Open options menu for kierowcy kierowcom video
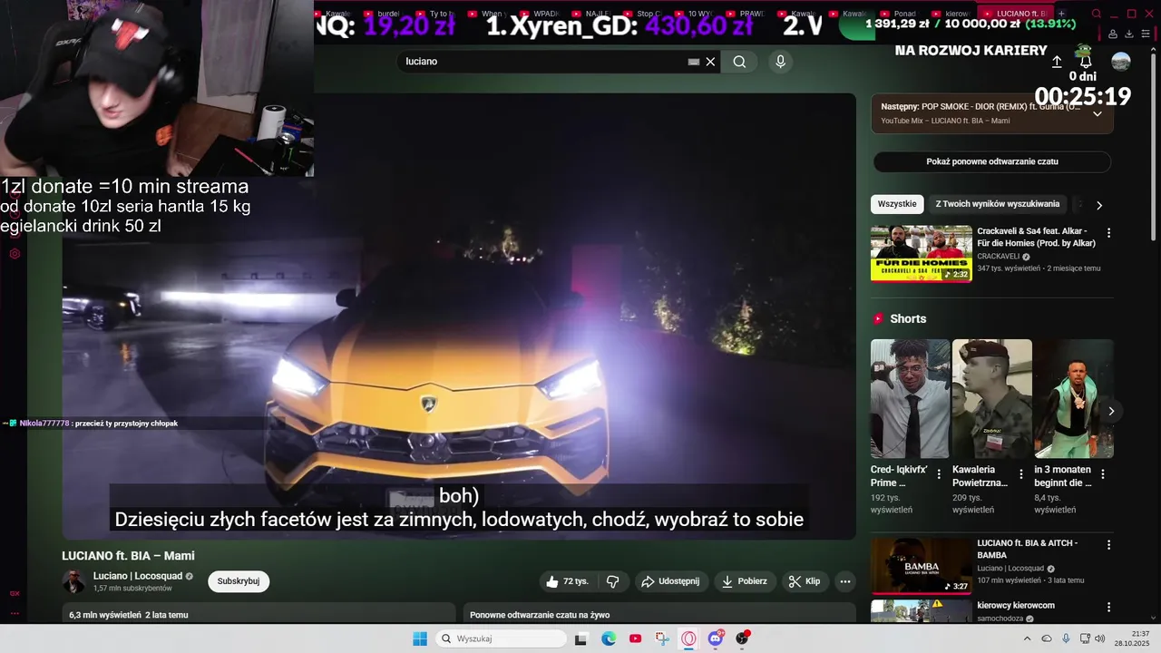This screenshot has height=653, width=1161. click(1108, 608)
